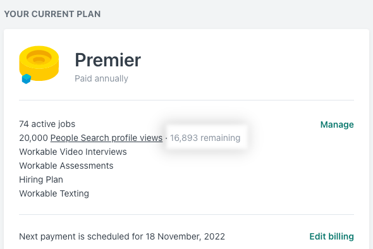373x249 pixels.
Task: Open the Edit billing link
Action: coord(331,236)
